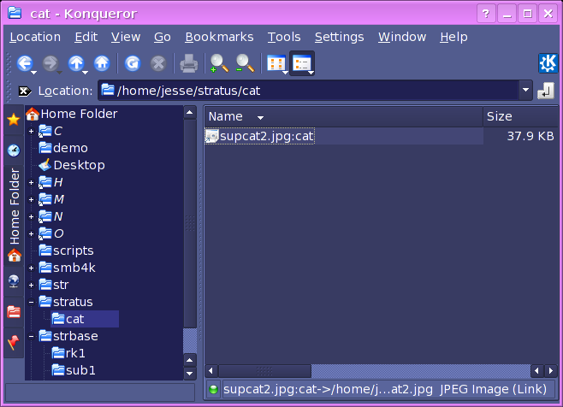Image resolution: width=563 pixels, height=407 pixels.
Task: Clear the location bar with black X icon
Action: (x=25, y=91)
